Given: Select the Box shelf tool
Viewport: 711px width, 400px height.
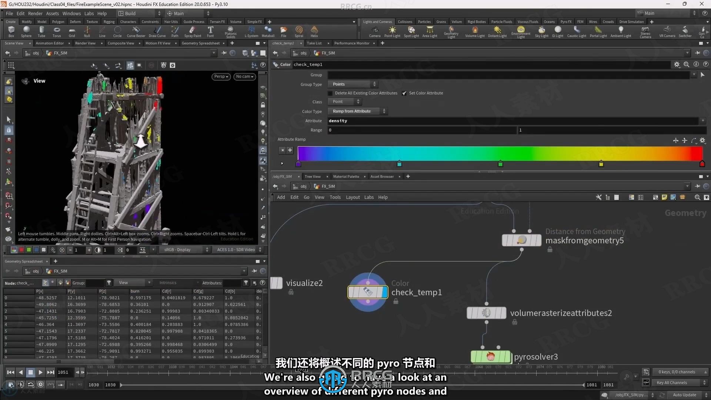Looking at the screenshot, I should tap(11, 32).
